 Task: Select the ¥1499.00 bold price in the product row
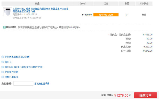[87, 15]
